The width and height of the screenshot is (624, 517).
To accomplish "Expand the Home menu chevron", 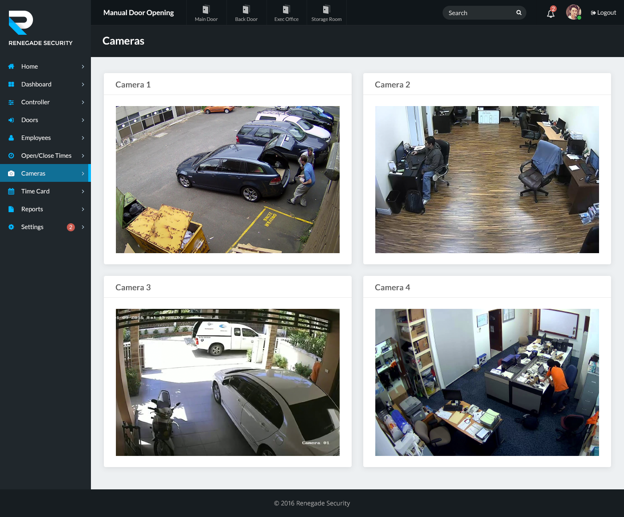I will [83, 66].
